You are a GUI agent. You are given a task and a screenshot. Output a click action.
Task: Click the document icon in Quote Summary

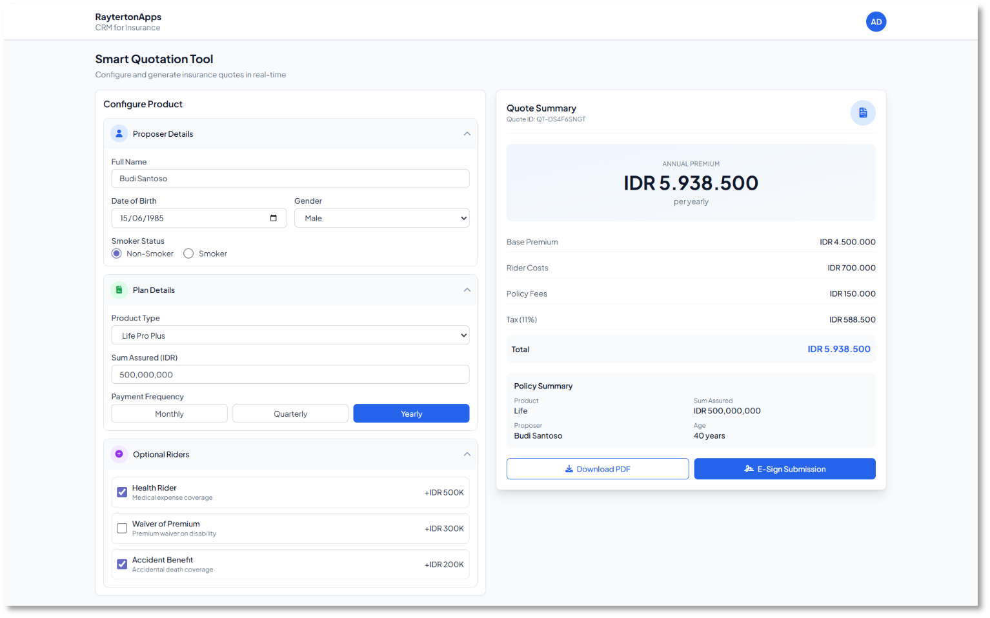click(863, 113)
